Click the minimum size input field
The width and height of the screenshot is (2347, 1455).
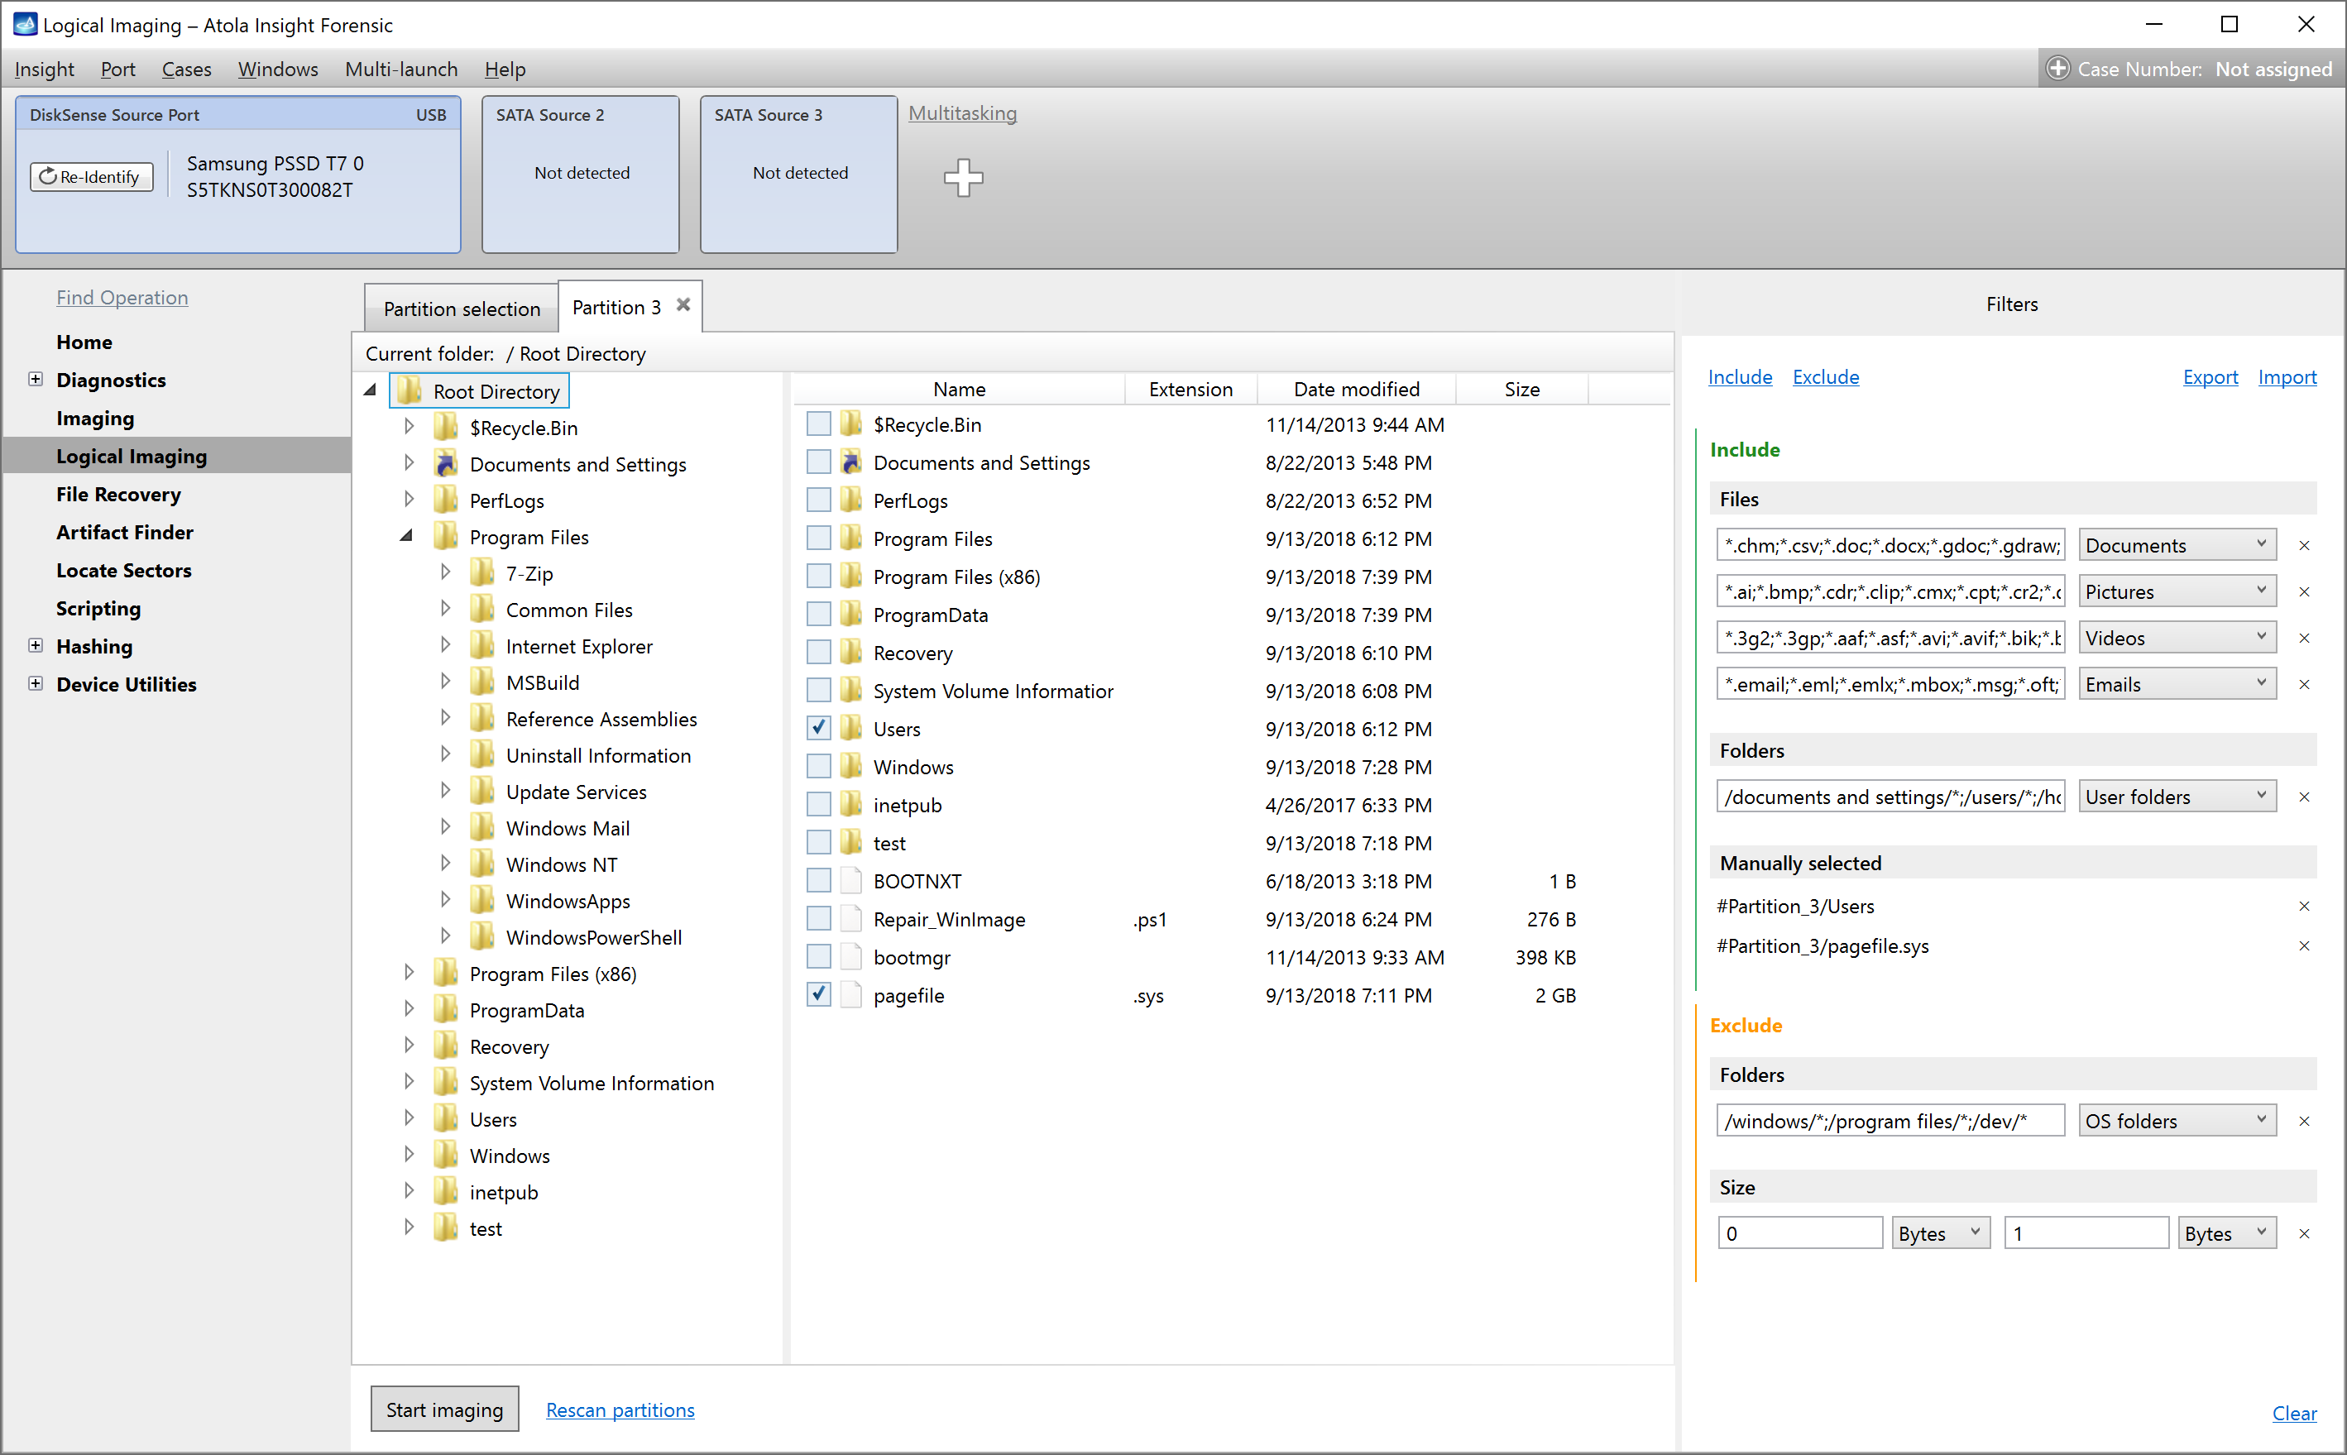[1799, 1233]
